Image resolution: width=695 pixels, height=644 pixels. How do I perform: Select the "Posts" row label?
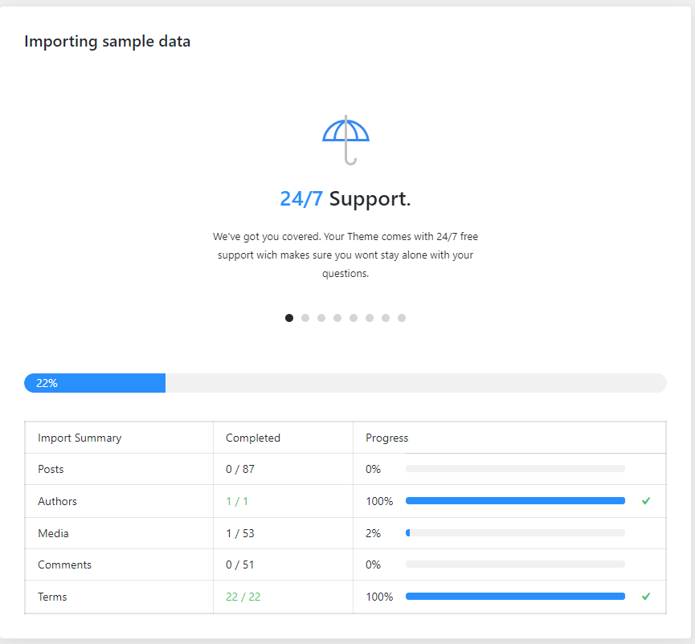coord(51,470)
